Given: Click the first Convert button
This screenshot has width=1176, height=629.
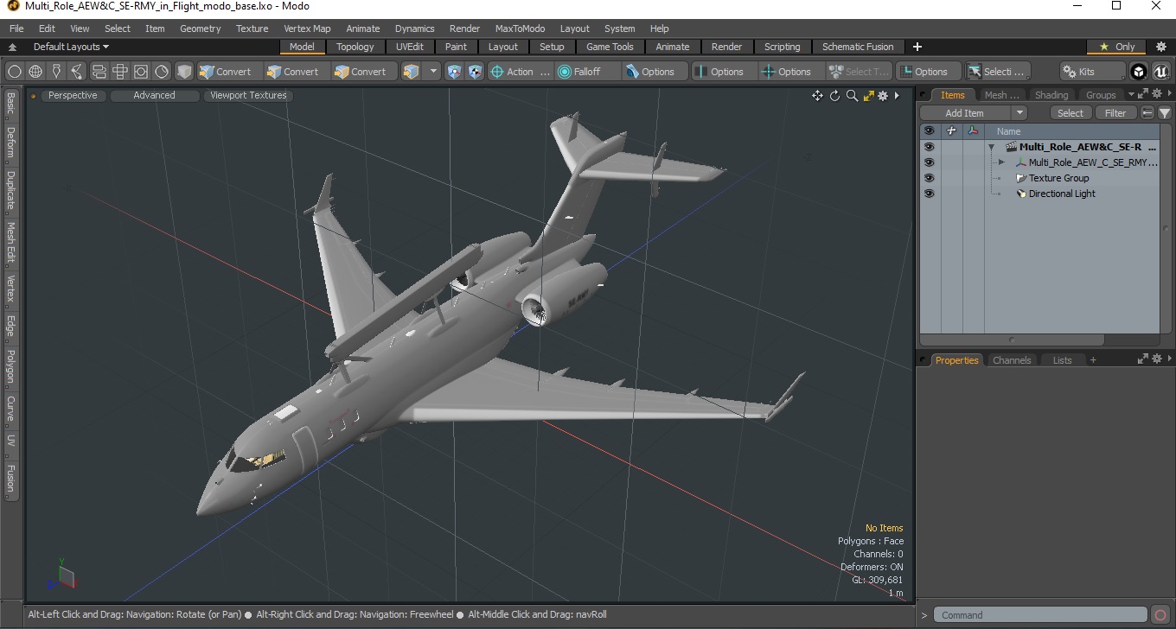Looking at the screenshot, I should point(228,72).
